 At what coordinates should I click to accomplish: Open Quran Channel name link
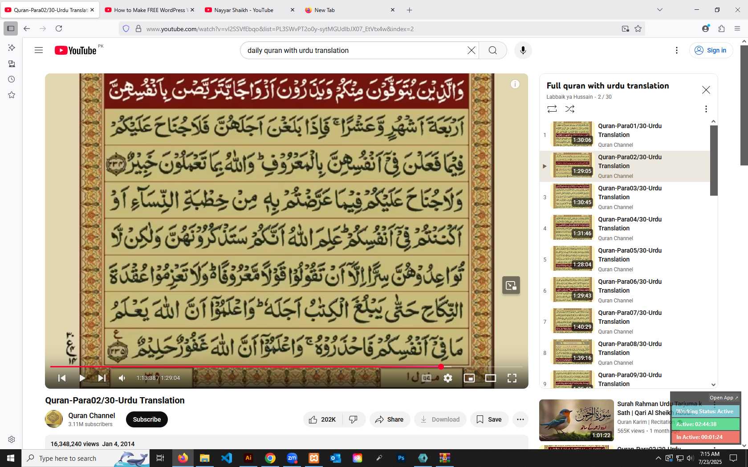pos(92,415)
